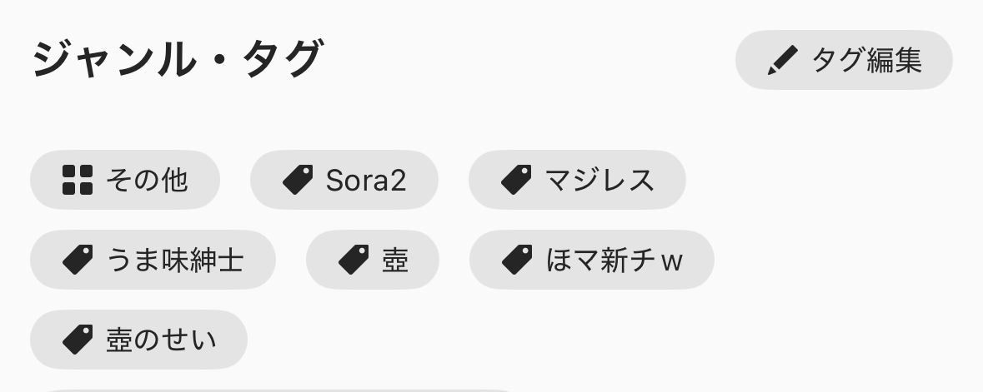Select the その他 genre label

pos(147,180)
